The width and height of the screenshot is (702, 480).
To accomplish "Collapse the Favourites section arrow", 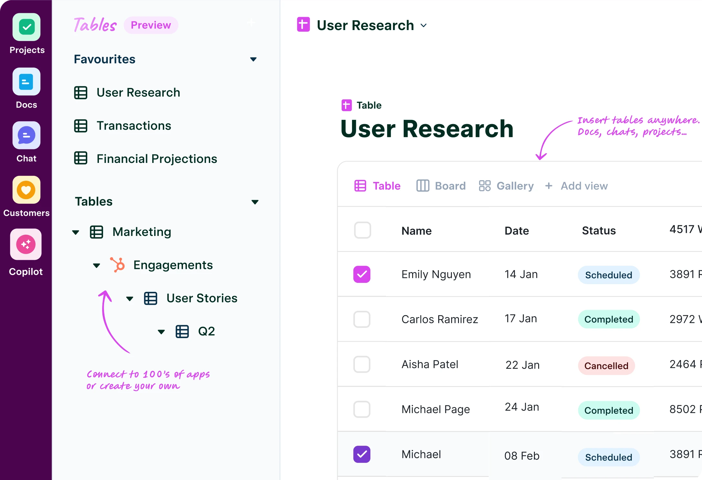I will click(253, 59).
